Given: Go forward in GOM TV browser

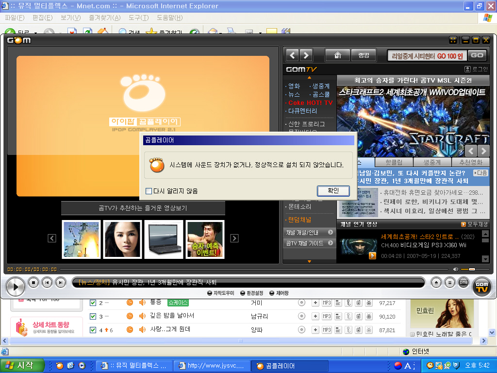Looking at the screenshot, I should 306,55.
